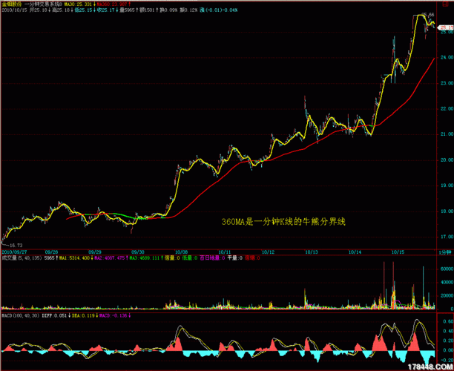Viewport: 454px width, 371px height.
Task: Click the 收25.17 closing price value
Action: pos(105,10)
